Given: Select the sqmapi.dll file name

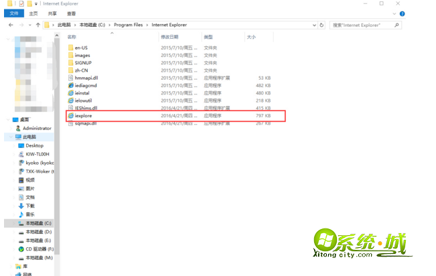Looking at the screenshot, I should click(86, 123).
